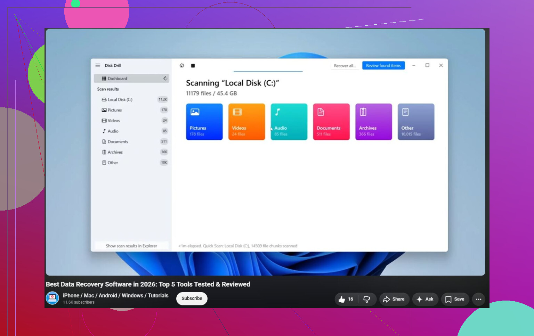Stop the scan with the square icon
Viewport: 534px width, 336px height.
pyautogui.click(x=193, y=66)
